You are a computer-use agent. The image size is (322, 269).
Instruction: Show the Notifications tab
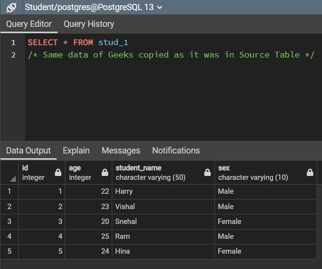(176, 151)
